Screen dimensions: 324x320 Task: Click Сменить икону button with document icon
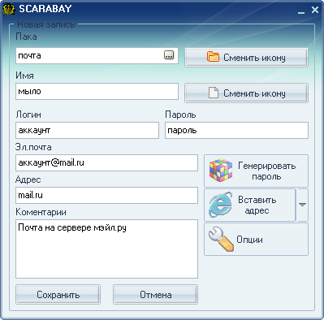pyautogui.click(x=246, y=93)
